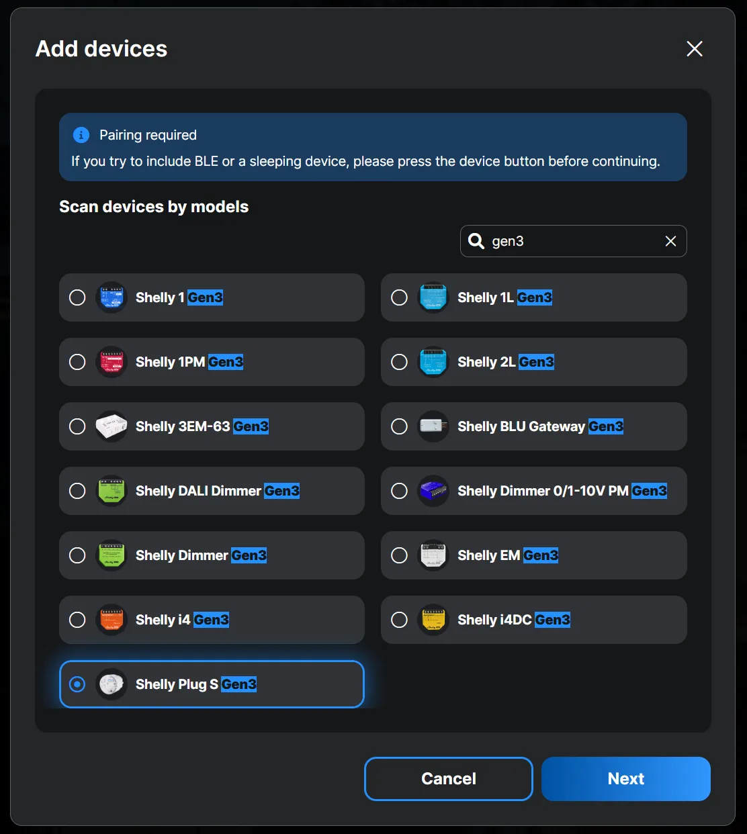Click the Shelly BLU Gateway Gen3 icon
Screen dimensions: 747x834
point(433,426)
